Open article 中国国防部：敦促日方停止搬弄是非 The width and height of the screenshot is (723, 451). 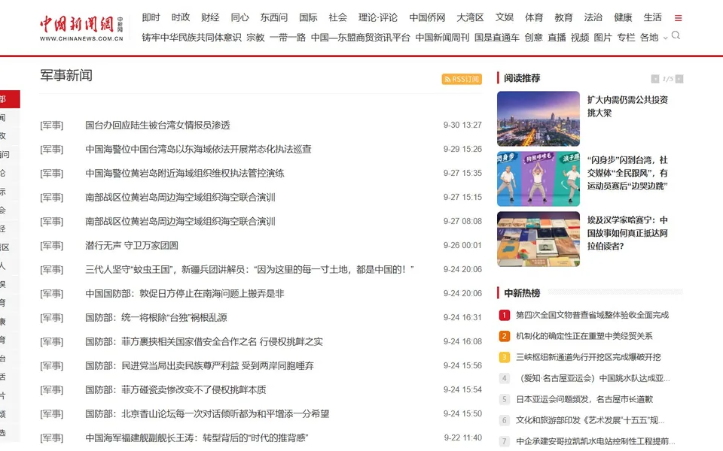point(185,293)
